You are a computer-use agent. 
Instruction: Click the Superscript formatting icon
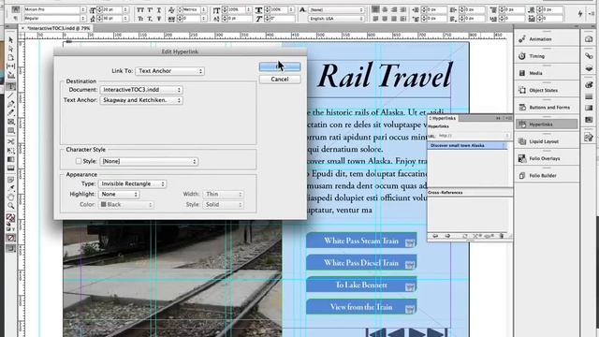point(150,10)
